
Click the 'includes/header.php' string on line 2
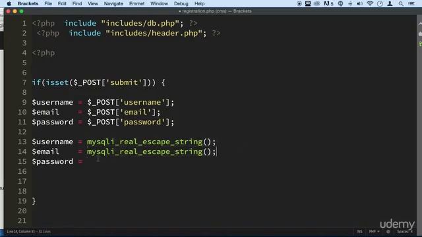click(x=154, y=33)
